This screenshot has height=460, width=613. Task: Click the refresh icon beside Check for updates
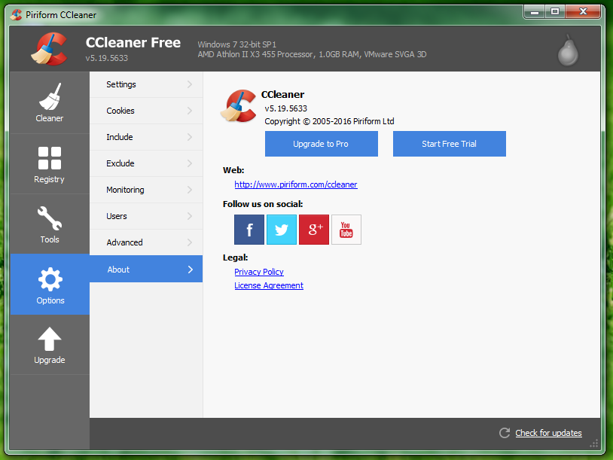coord(505,433)
